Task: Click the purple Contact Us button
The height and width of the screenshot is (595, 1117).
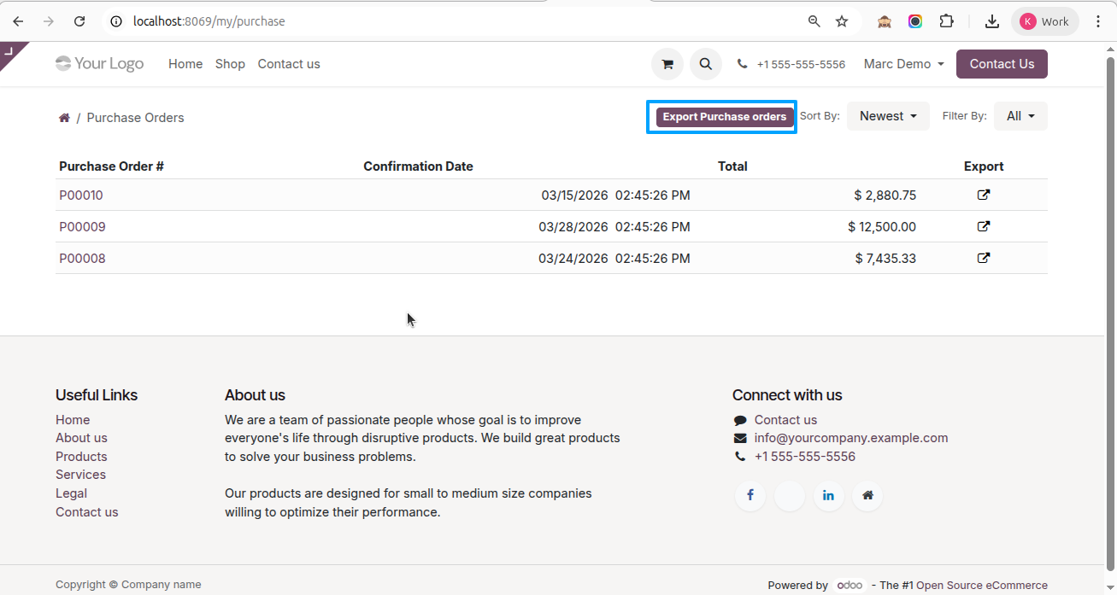Action: (1002, 64)
